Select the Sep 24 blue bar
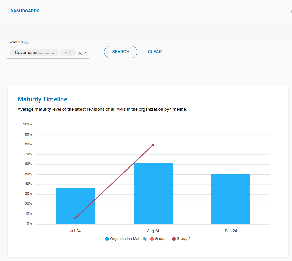This screenshot has width=292, height=261. pos(231,199)
